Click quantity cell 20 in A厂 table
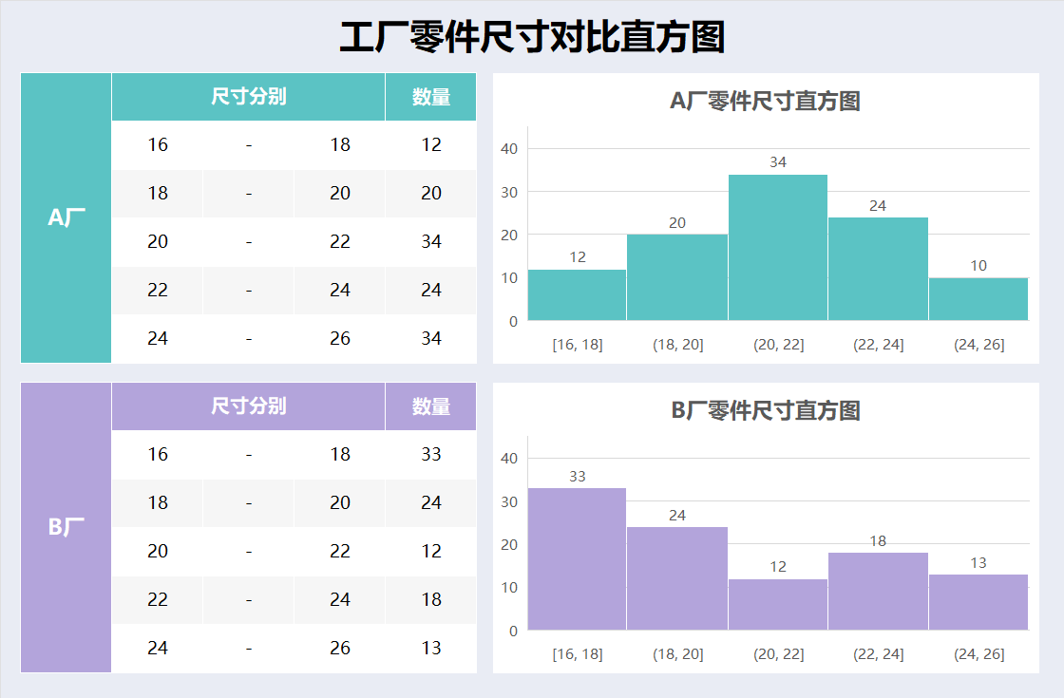 pyautogui.click(x=431, y=194)
